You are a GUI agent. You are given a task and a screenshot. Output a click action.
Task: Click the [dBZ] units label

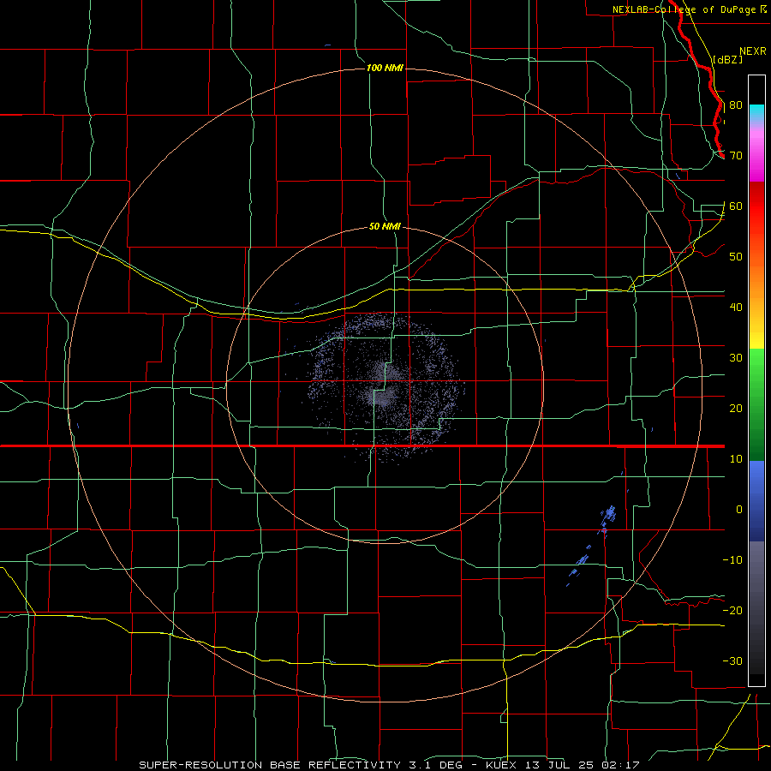coord(727,59)
